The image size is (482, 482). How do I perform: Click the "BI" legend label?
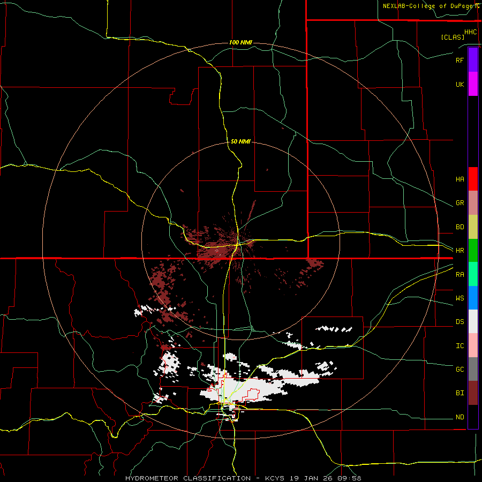click(x=460, y=393)
